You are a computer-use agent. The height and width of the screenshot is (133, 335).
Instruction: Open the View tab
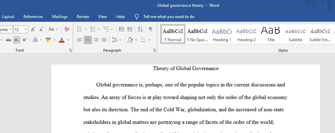point(102,17)
